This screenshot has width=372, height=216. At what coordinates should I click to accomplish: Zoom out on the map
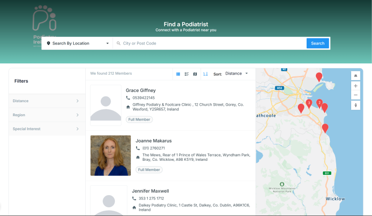pos(356,95)
